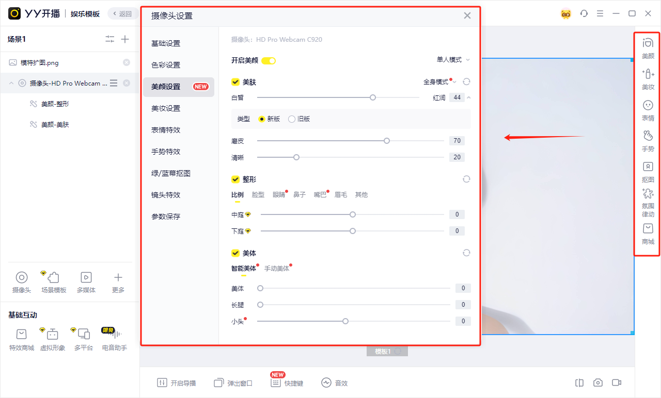The image size is (661, 398).
Task: Uncheck the 美体 checkbox
Action: point(235,253)
